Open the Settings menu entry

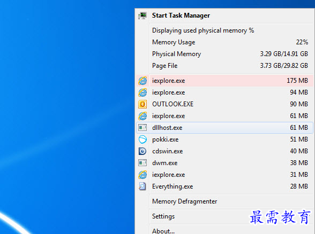click(225, 216)
